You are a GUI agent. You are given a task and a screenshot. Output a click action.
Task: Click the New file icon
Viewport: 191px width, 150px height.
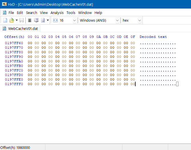tap(5, 20)
